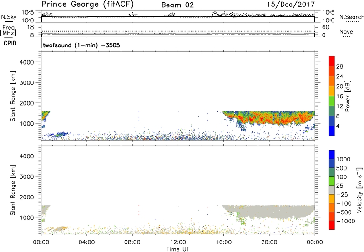Click the 'Prince George (fitACF)' title text
The image size is (364, 252).
tap(87, 4)
